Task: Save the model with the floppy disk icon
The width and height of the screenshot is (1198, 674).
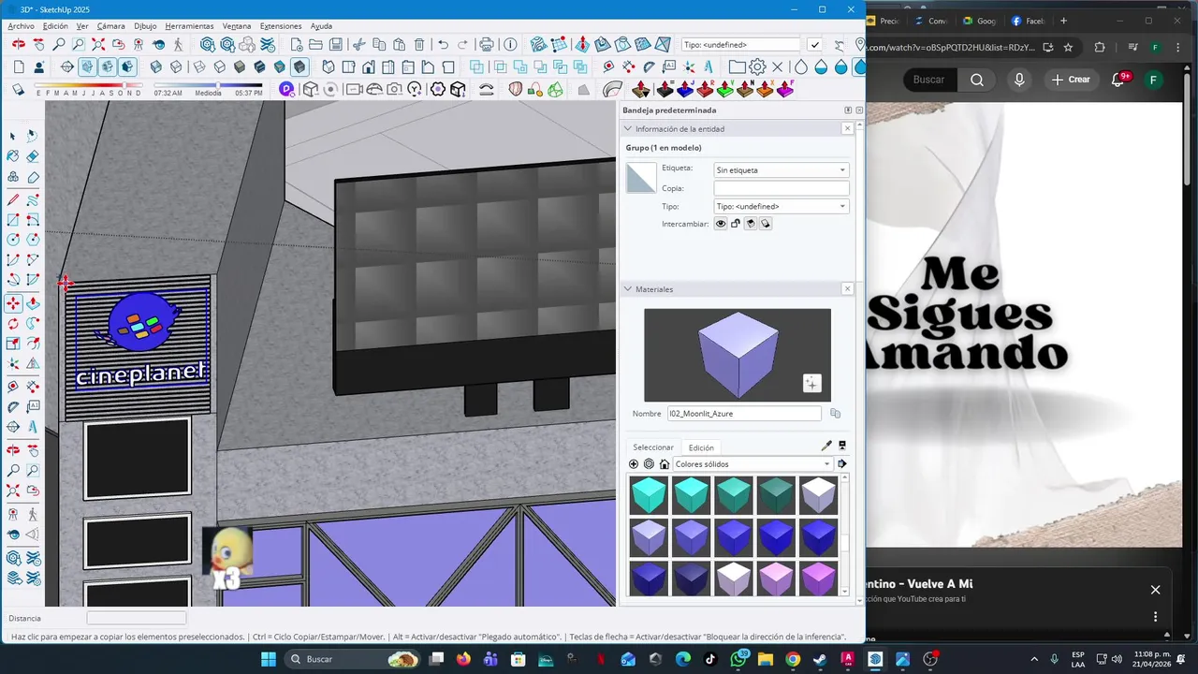Action: 335,44
